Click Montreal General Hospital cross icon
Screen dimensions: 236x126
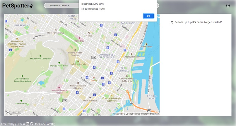tap(59, 87)
